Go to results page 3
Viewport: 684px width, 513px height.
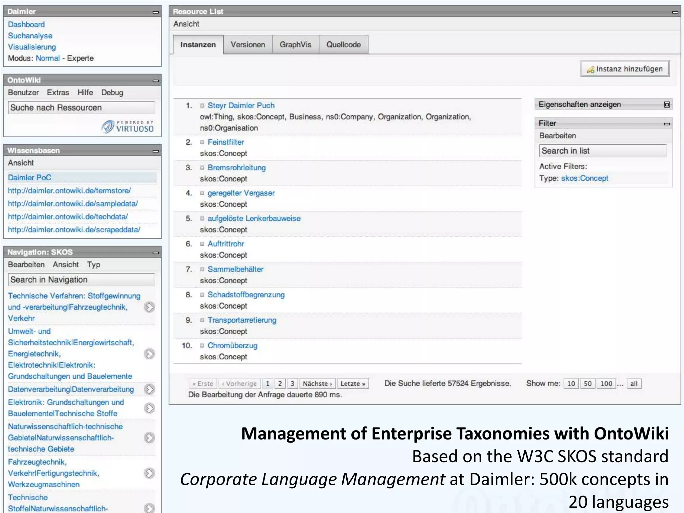pyautogui.click(x=293, y=384)
